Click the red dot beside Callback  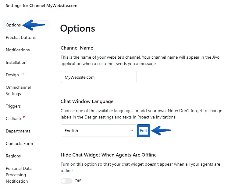point(24,117)
